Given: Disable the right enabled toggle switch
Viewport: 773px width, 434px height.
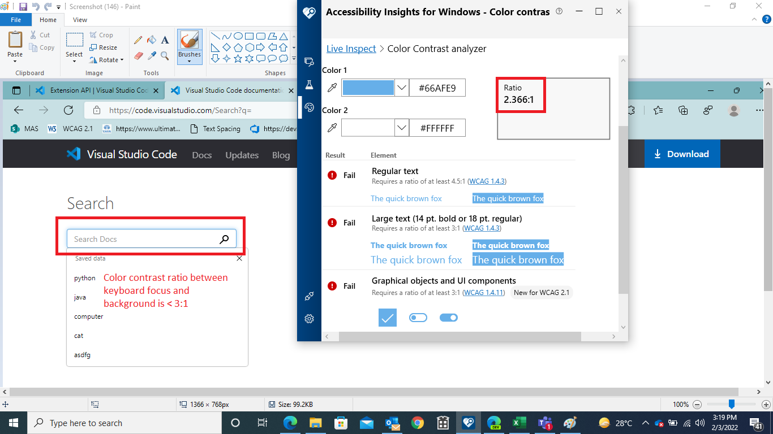Looking at the screenshot, I should tap(449, 318).
